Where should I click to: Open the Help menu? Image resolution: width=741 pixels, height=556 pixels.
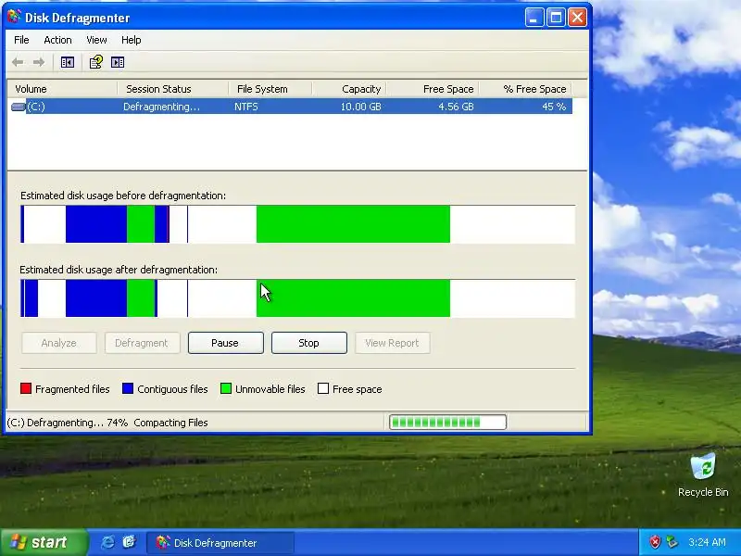(131, 40)
